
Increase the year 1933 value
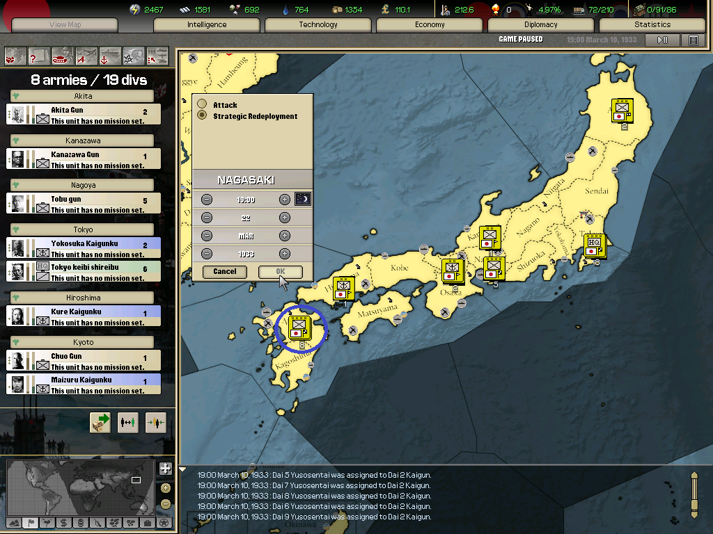(x=285, y=254)
